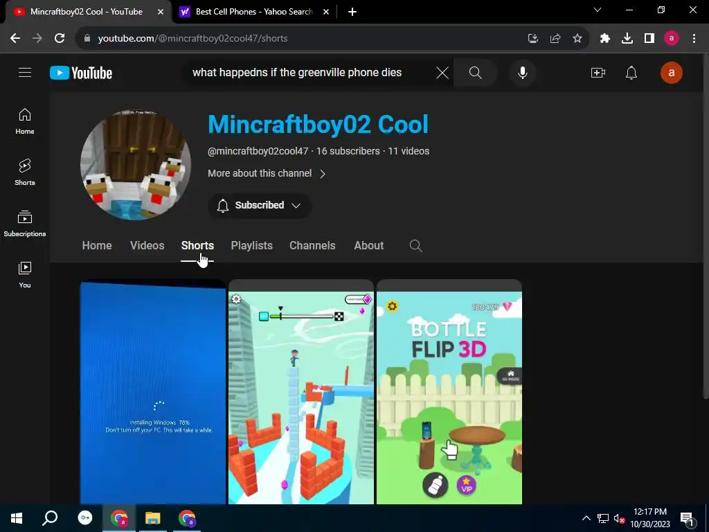
Task: Click the Mincraftboy02 Cool channel name
Action: pos(318,125)
